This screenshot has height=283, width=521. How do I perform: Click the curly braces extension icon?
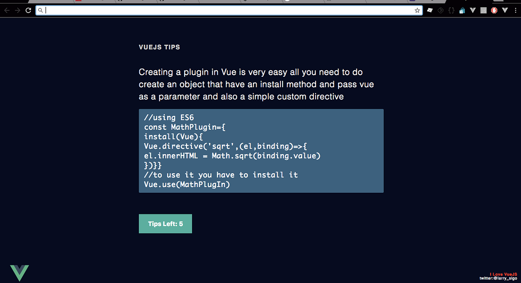pos(452,10)
